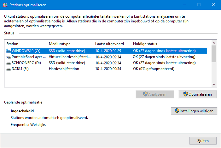Screen dimensions: 221x148
Task: Click the shield icon on Optimaliseren button
Action: point(185,94)
